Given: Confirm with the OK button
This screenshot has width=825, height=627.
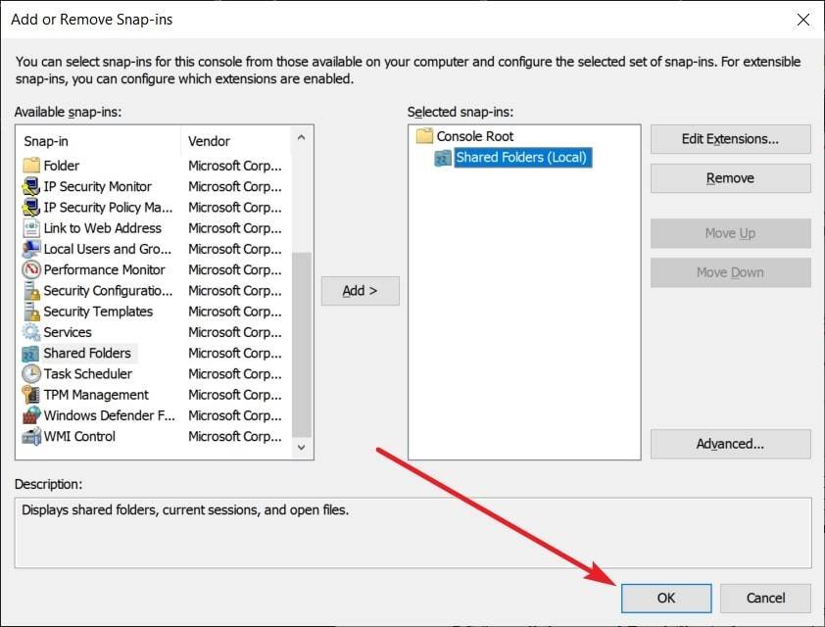Looking at the screenshot, I should tap(665, 598).
